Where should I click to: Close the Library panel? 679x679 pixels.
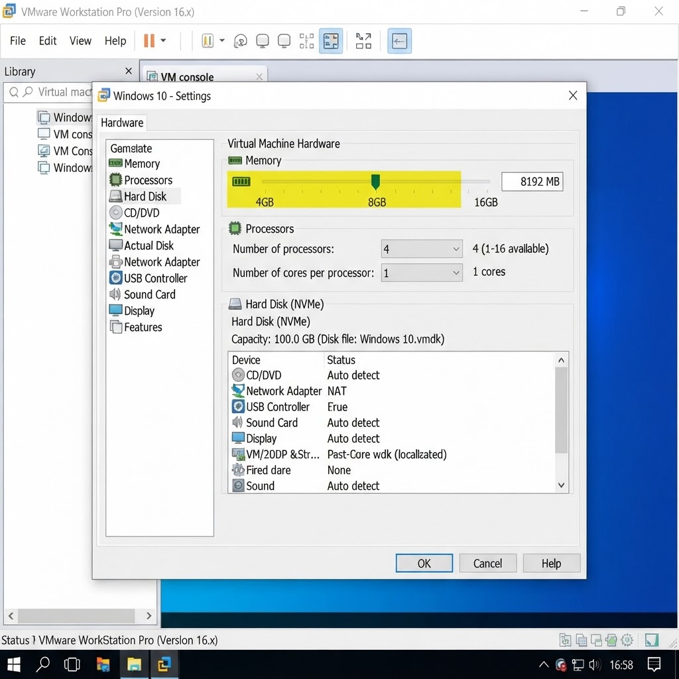pos(129,71)
